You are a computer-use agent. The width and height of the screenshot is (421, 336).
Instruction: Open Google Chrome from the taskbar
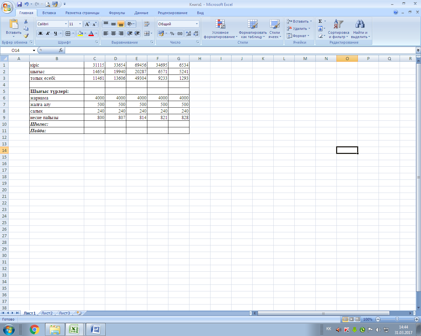coord(35,330)
